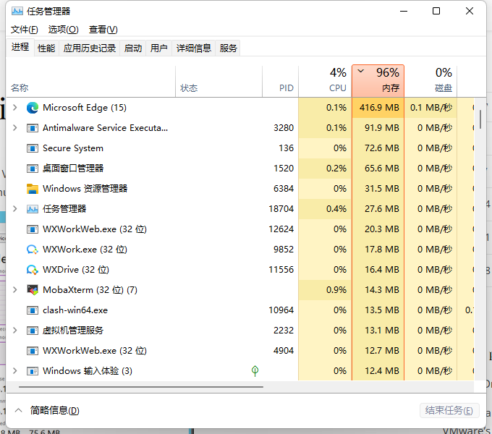Viewport: 492px width, 434px height.
Task: Select the 12.4 MB memory cell
Action: (x=378, y=371)
